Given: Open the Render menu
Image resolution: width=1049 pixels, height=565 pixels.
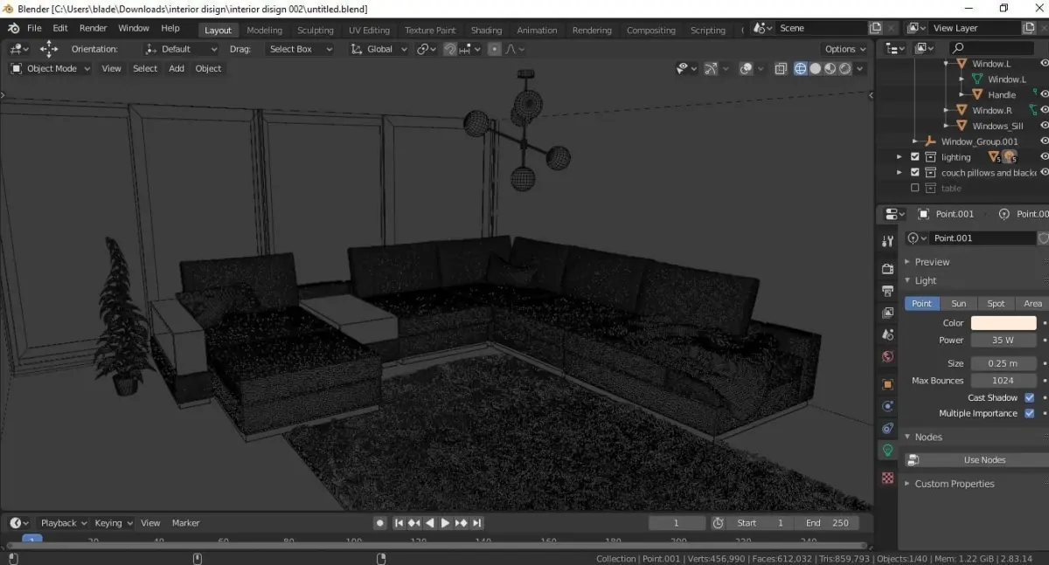Looking at the screenshot, I should [93, 29].
